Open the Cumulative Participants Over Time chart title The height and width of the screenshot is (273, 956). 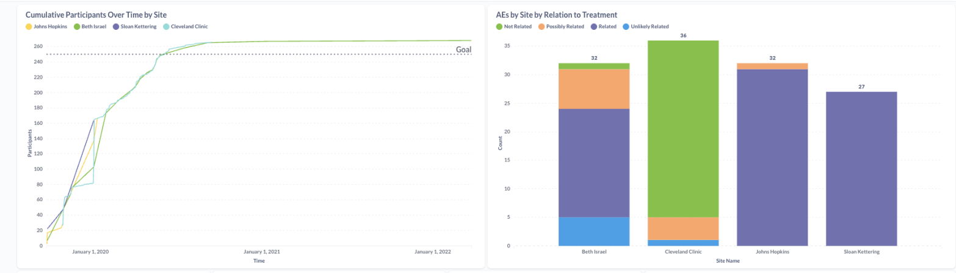tap(96, 14)
